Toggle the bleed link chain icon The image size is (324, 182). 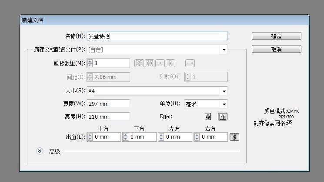tap(234, 137)
